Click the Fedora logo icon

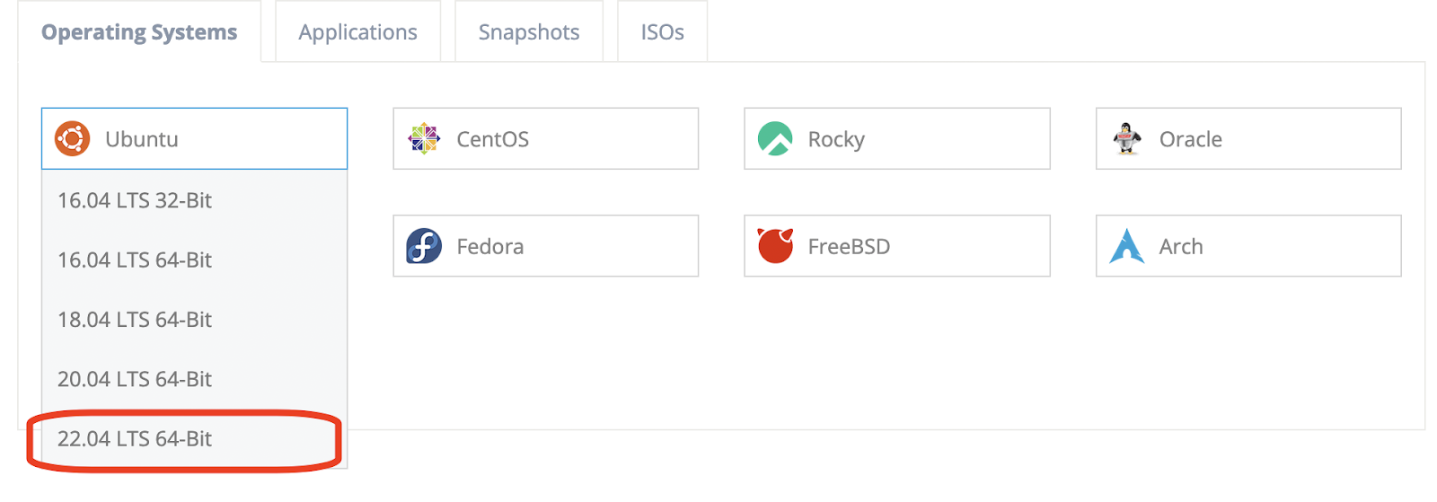pyautogui.click(x=424, y=246)
